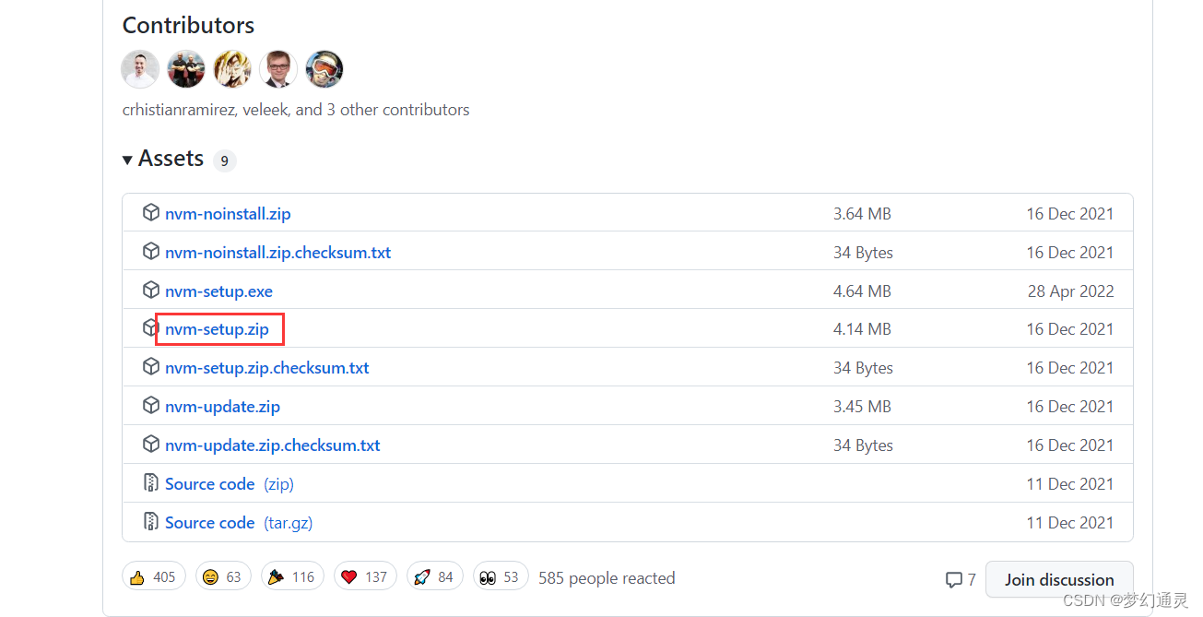The height and width of the screenshot is (617, 1203).
Task: Click the zip file icon beside Source code (zip)
Action: 151,483
